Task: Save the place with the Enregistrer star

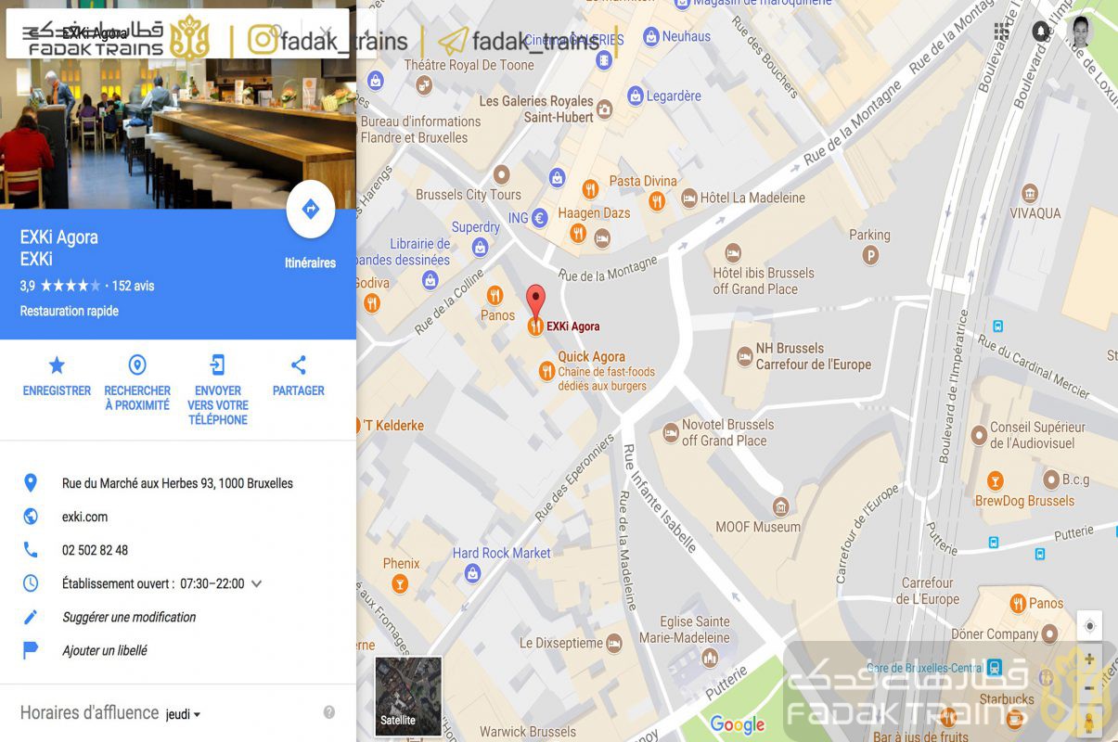Action: pos(57,365)
